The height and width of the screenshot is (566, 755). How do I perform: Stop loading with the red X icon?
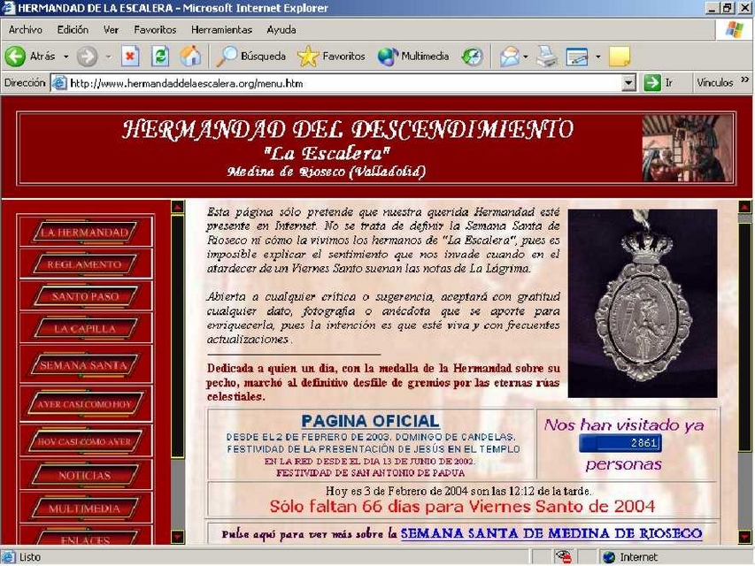coord(130,57)
